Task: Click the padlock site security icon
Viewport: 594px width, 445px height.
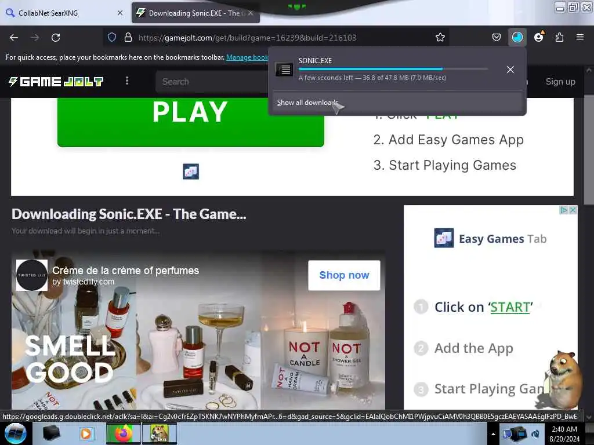Action: pyautogui.click(x=128, y=37)
